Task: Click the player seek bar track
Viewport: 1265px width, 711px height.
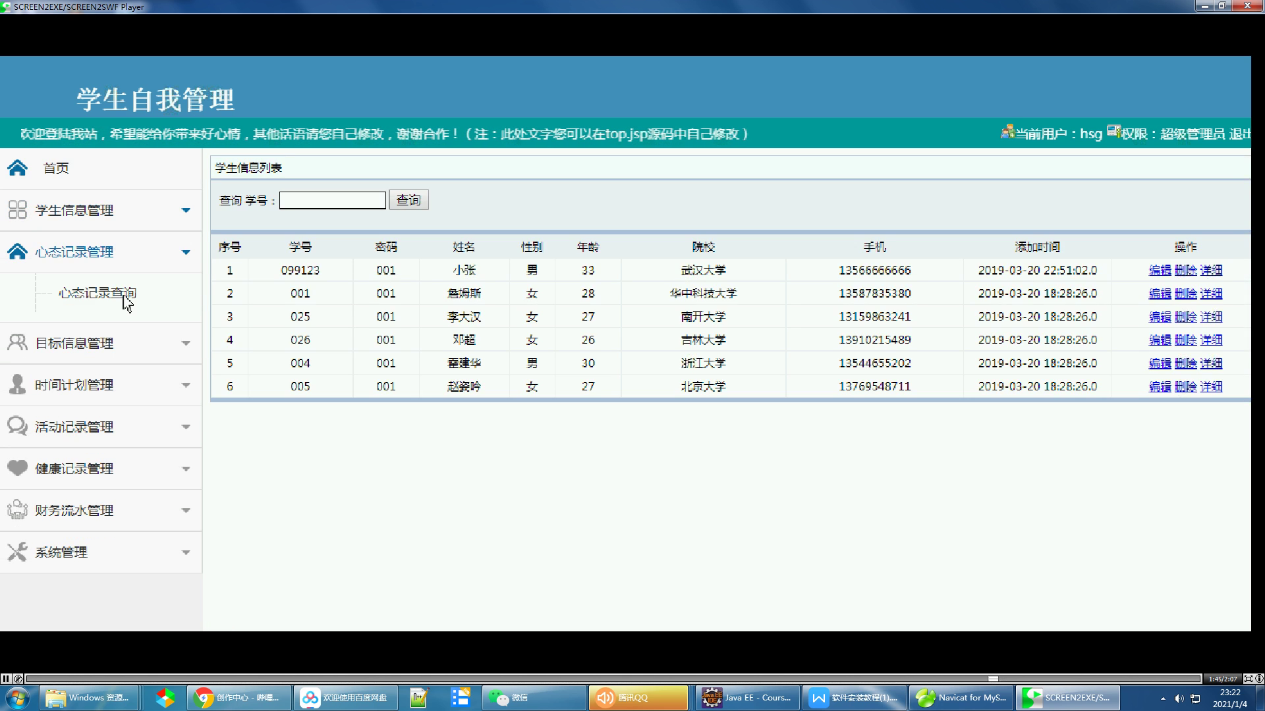Action: [x=613, y=679]
